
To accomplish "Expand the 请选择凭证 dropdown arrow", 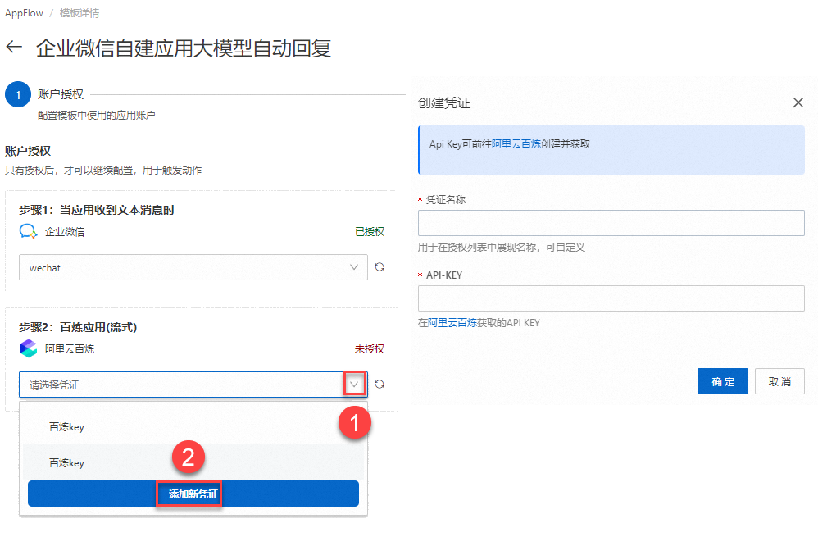I will pyautogui.click(x=354, y=384).
